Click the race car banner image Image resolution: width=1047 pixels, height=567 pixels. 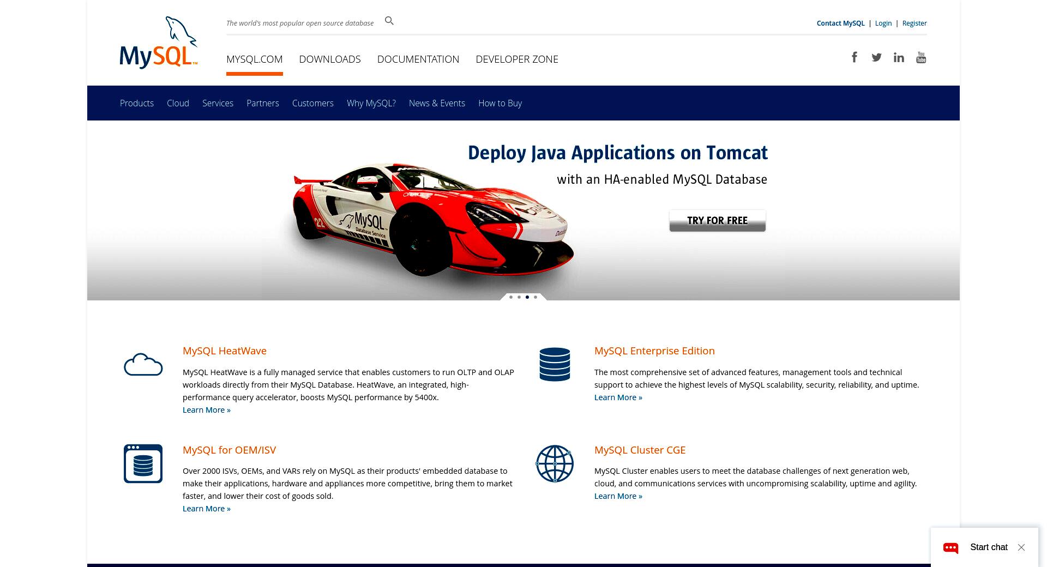point(434,219)
